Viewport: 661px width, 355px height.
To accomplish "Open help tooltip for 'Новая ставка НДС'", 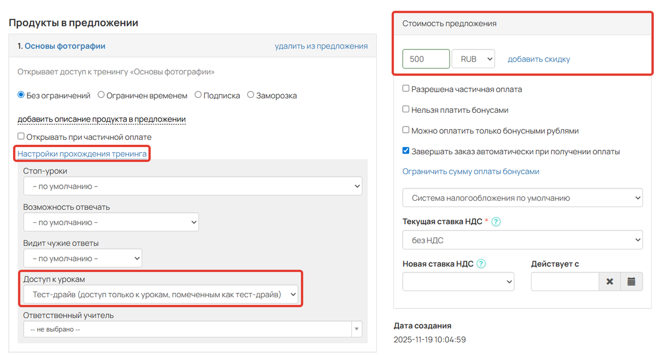I will click(480, 264).
